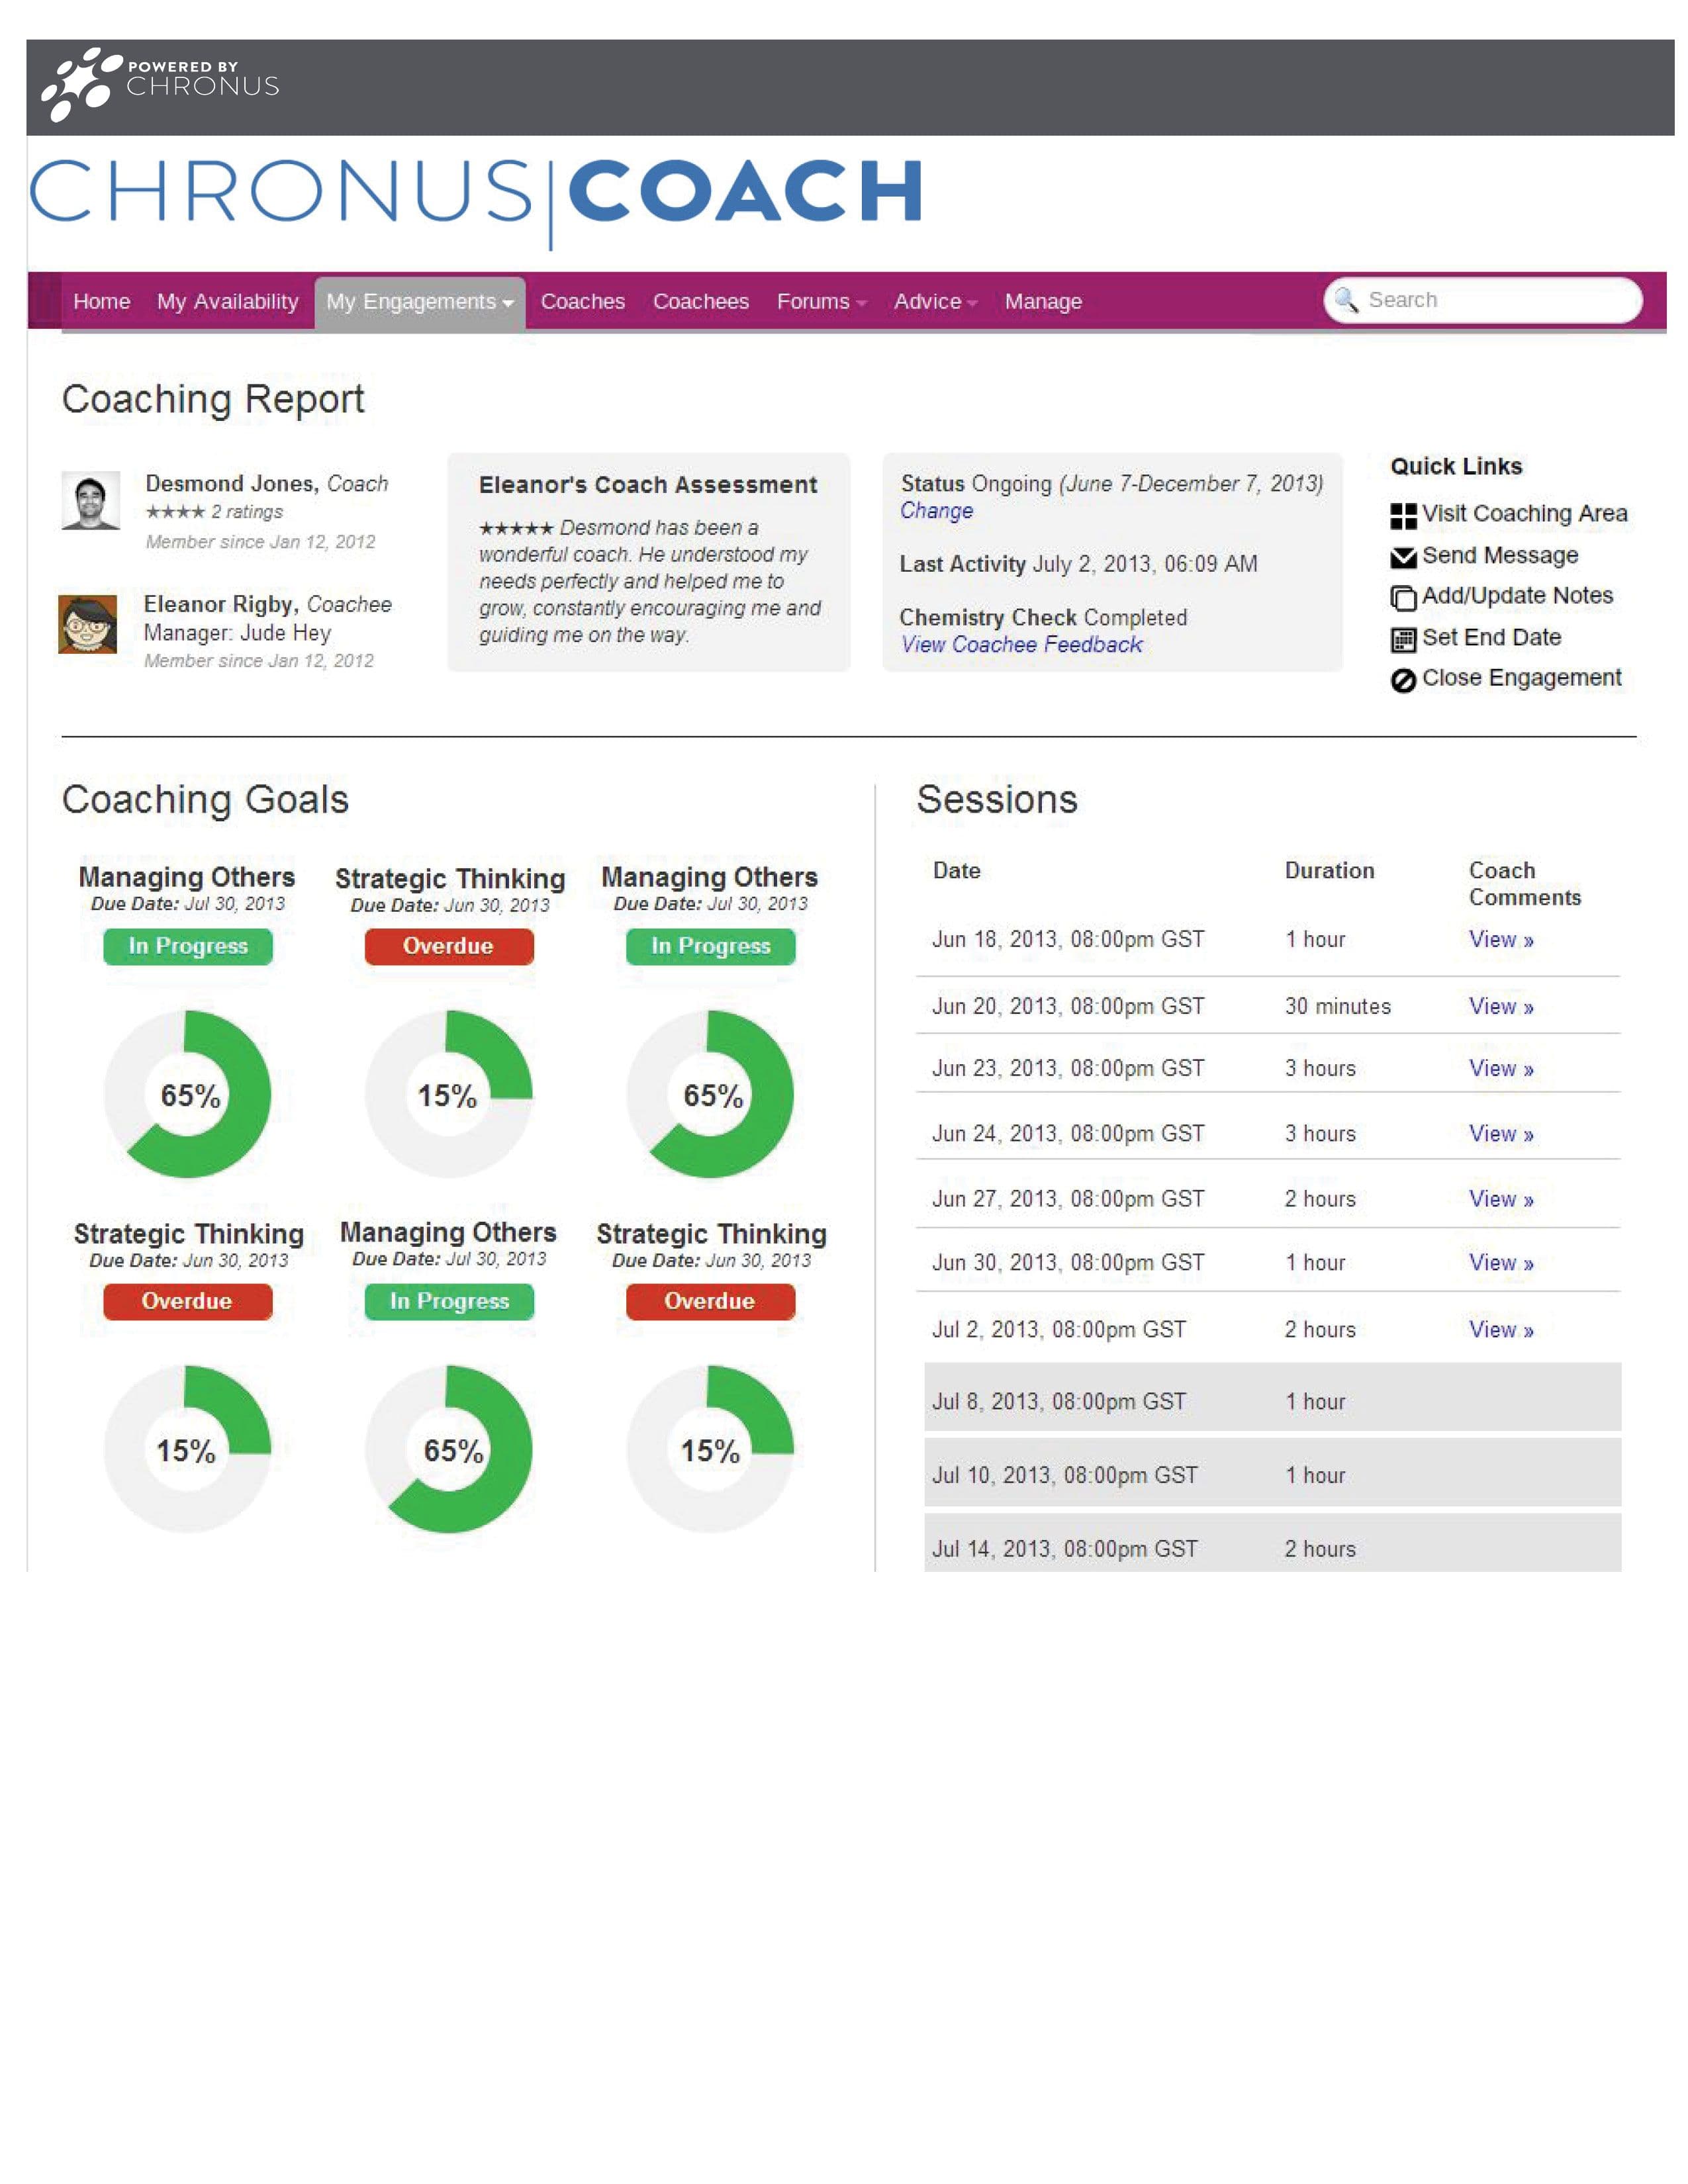The height and width of the screenshot is (2184, 1688).
Task: Open the My Availability tab
Action: 227,301
